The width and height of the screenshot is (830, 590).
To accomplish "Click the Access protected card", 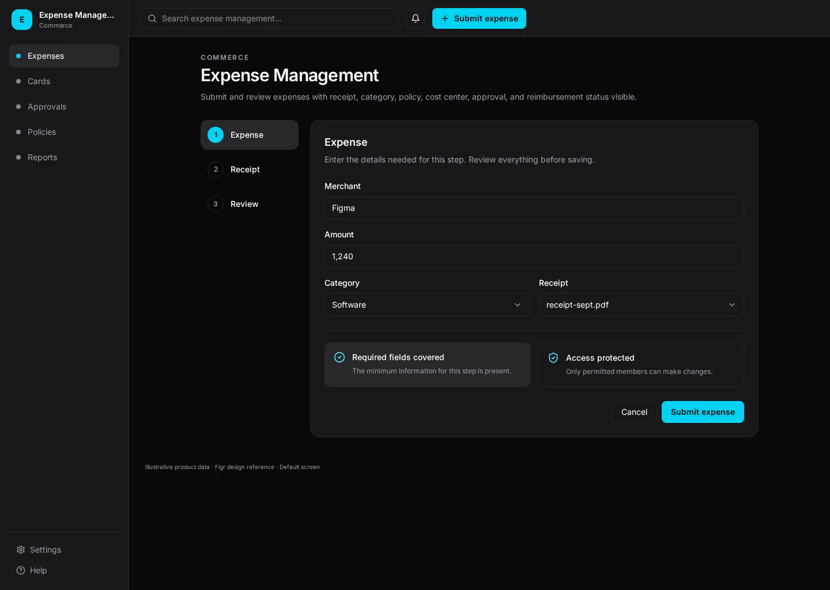I will click(641, 365).
